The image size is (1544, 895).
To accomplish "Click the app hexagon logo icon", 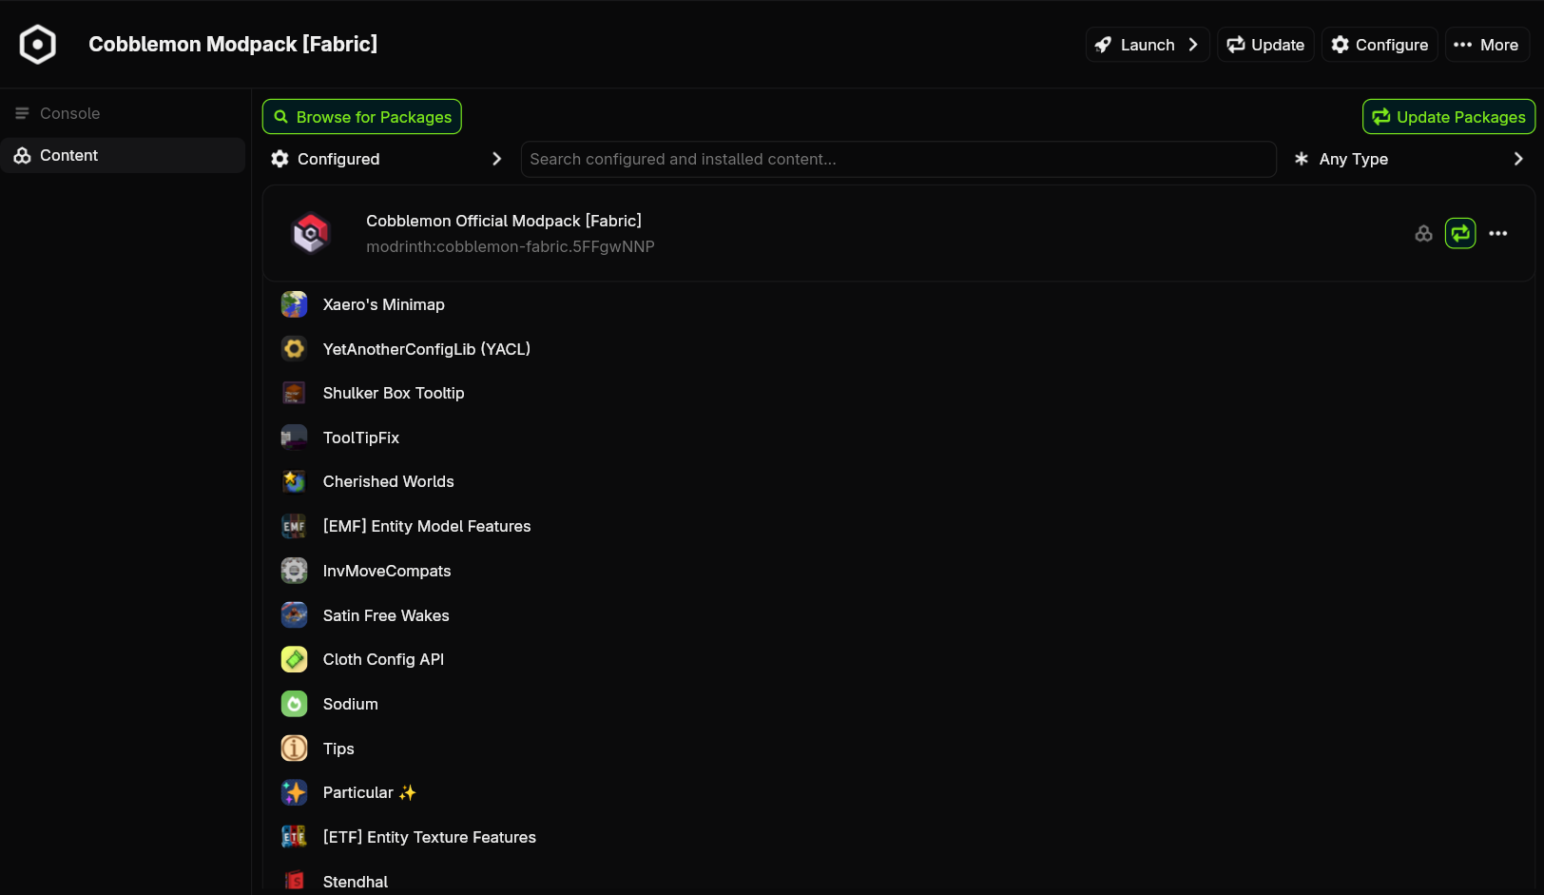I will coord(38,45).
